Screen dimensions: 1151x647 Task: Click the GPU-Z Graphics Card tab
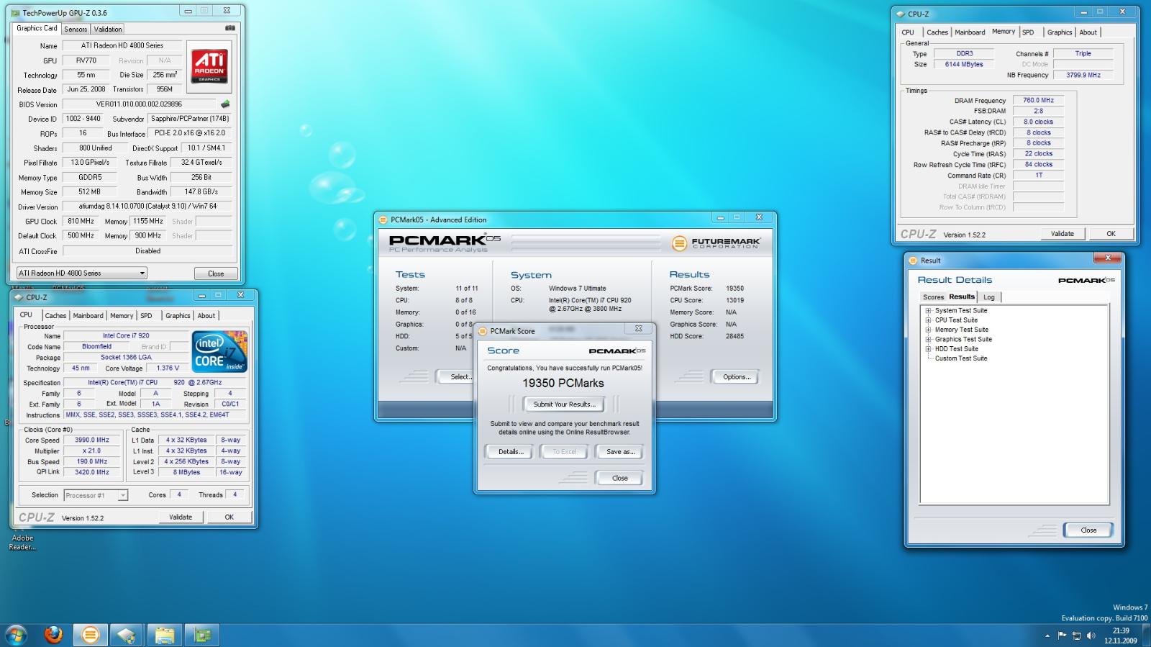37,29
